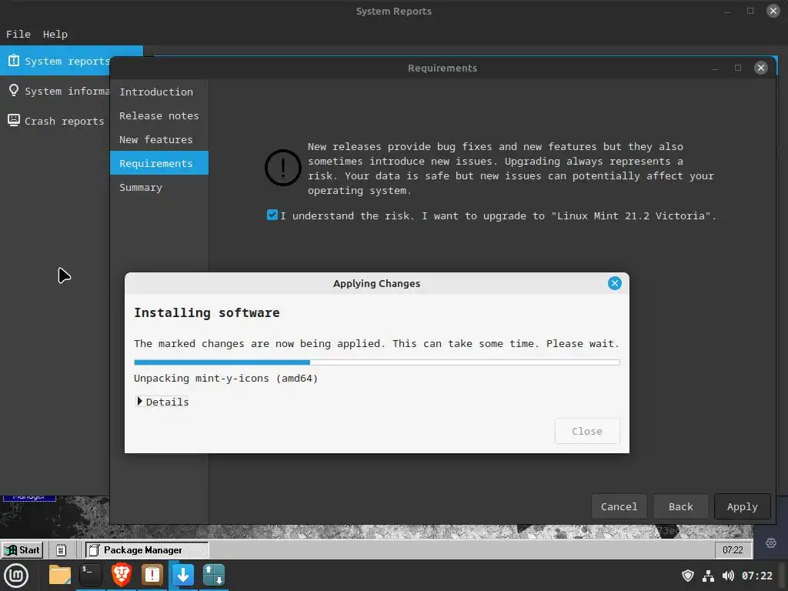Open the Brave browser
The width and height of the screenshot is (788, 591).
[x=121, y=575]
